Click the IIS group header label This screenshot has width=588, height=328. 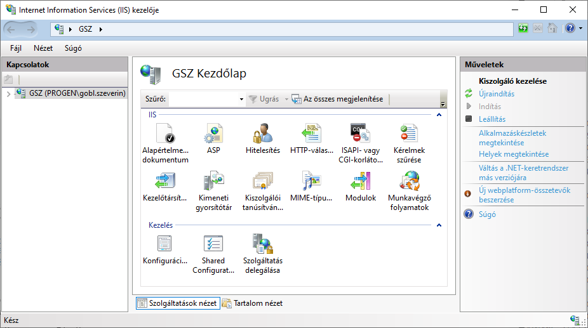pyautogui.click(x=152, y=115)
